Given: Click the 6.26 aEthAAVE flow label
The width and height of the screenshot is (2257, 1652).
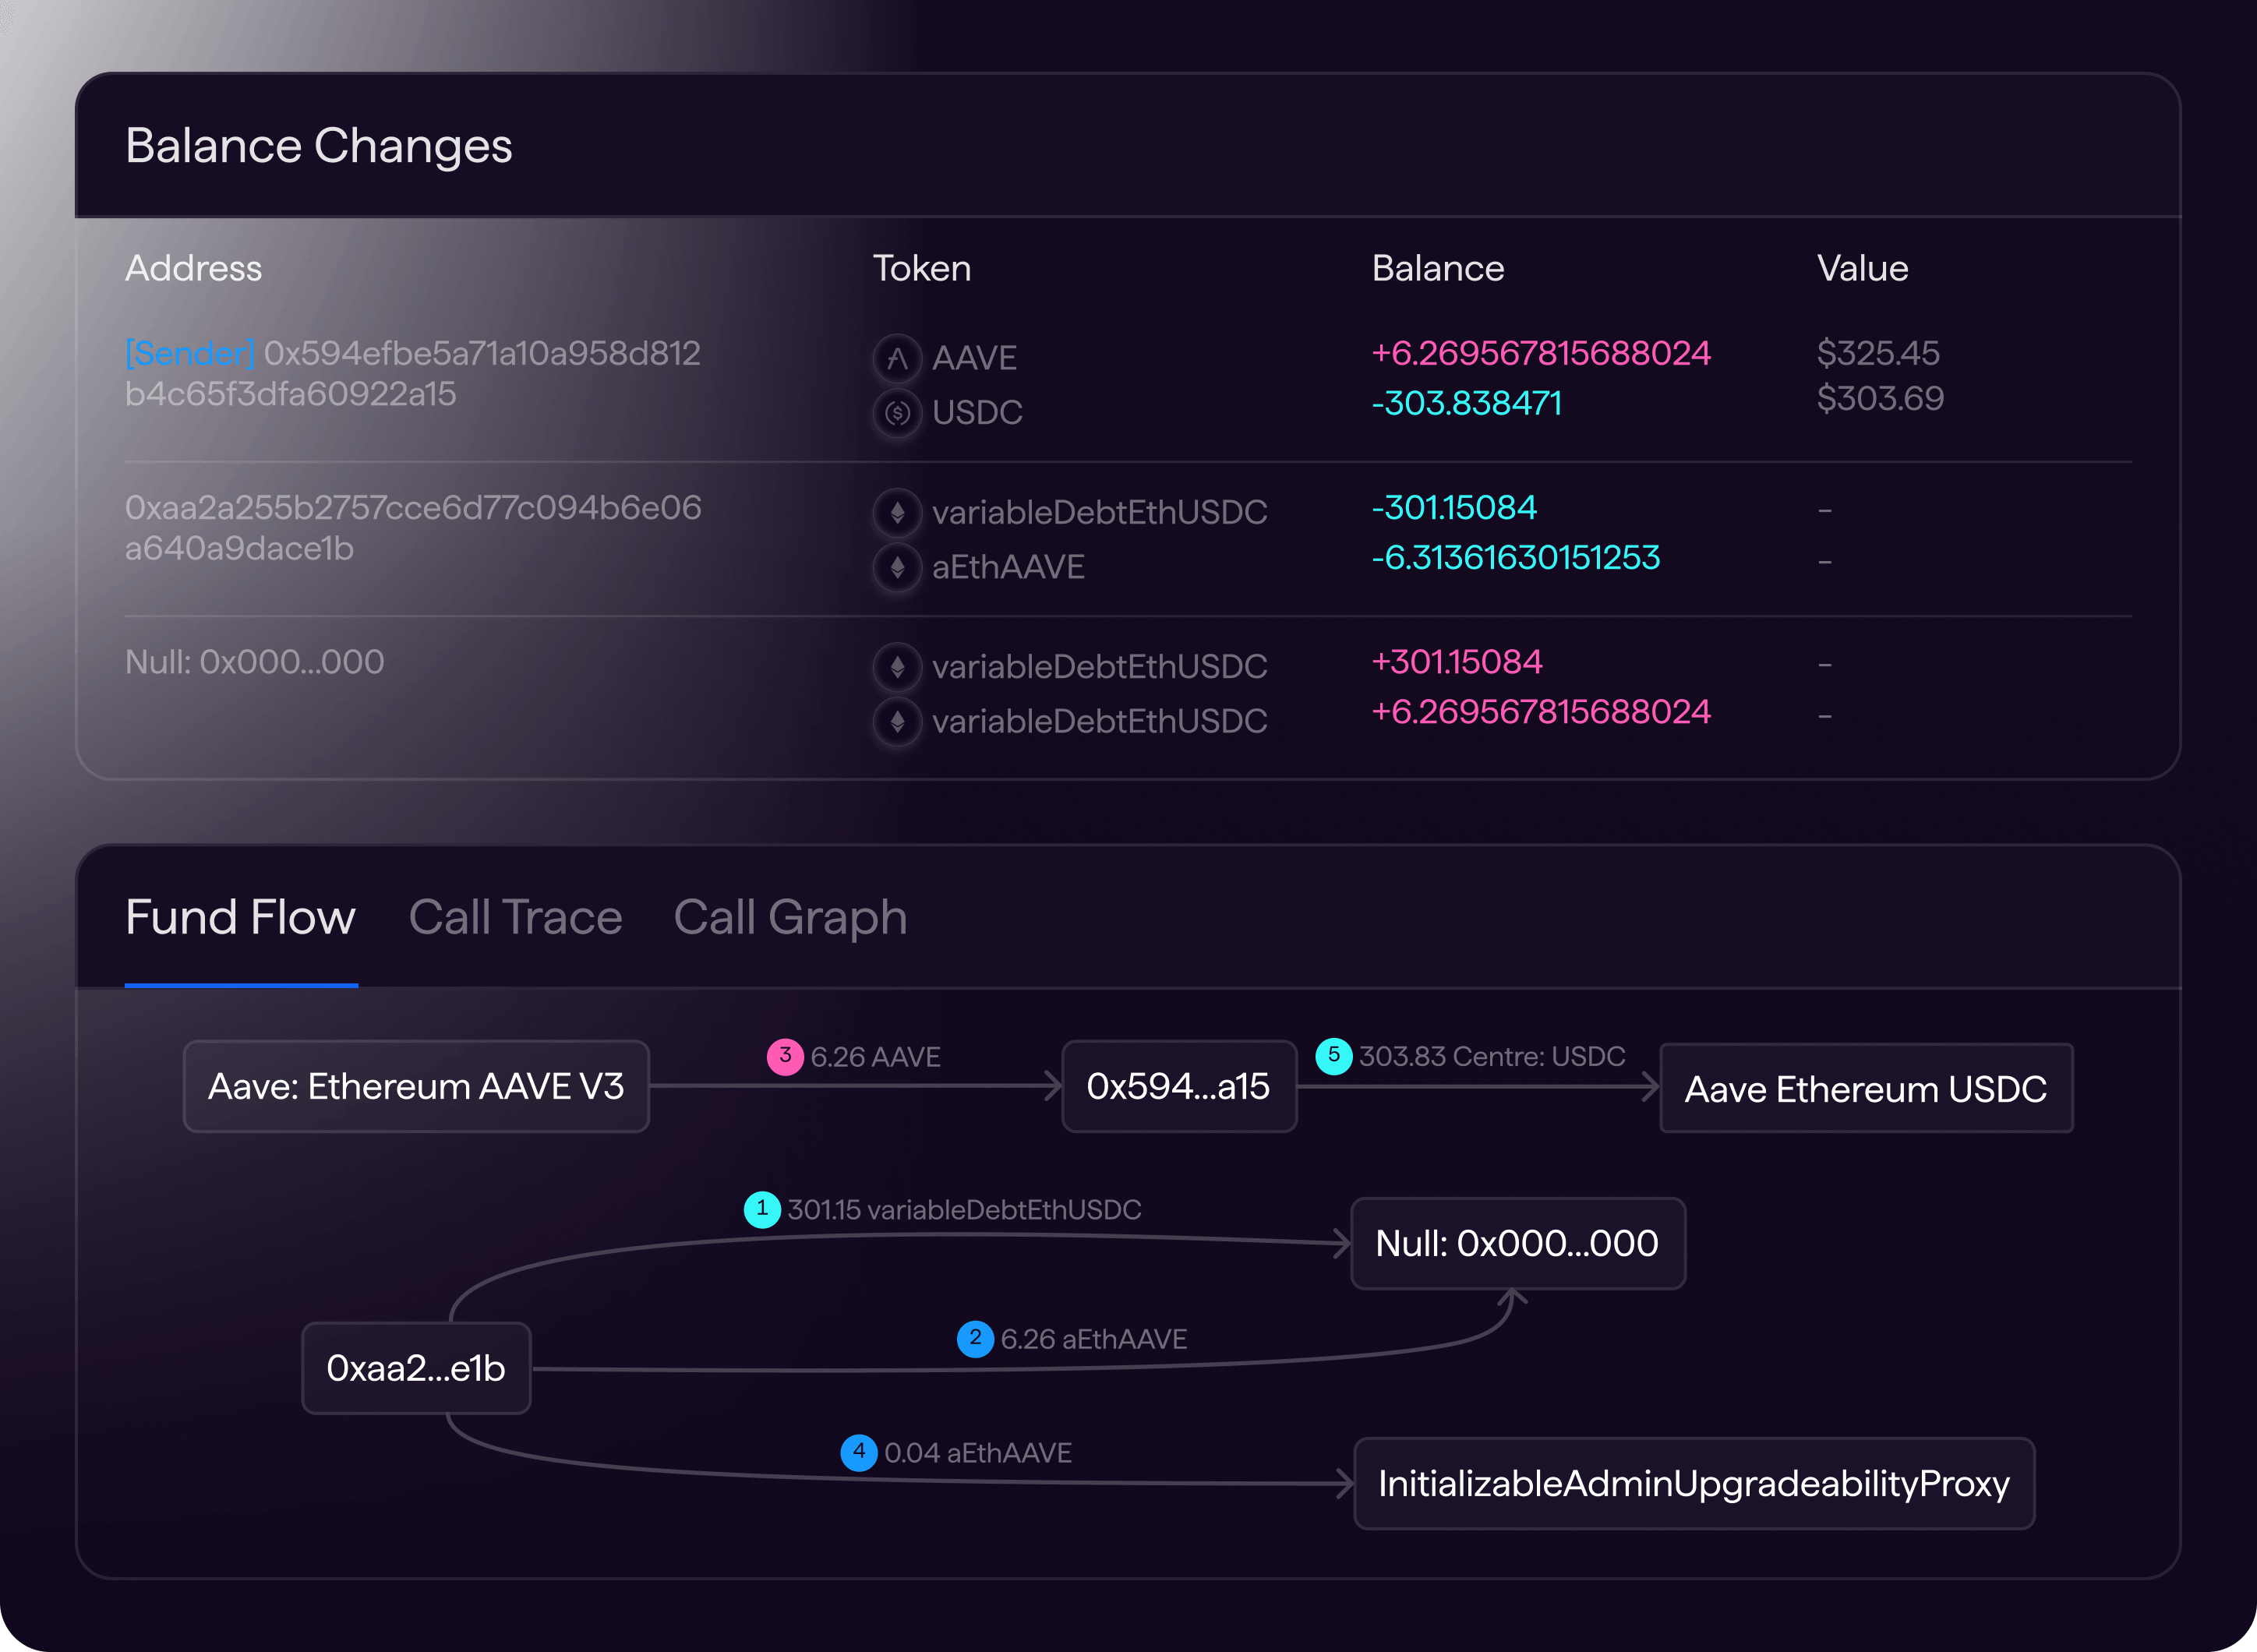Looking at the screenshot, I should [x=1093, y=1339].
